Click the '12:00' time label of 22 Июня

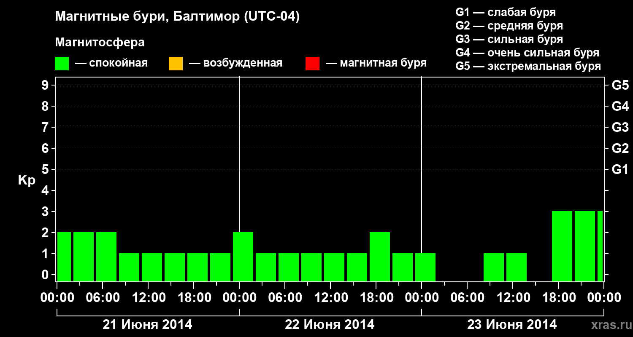(x=331, y=297)
